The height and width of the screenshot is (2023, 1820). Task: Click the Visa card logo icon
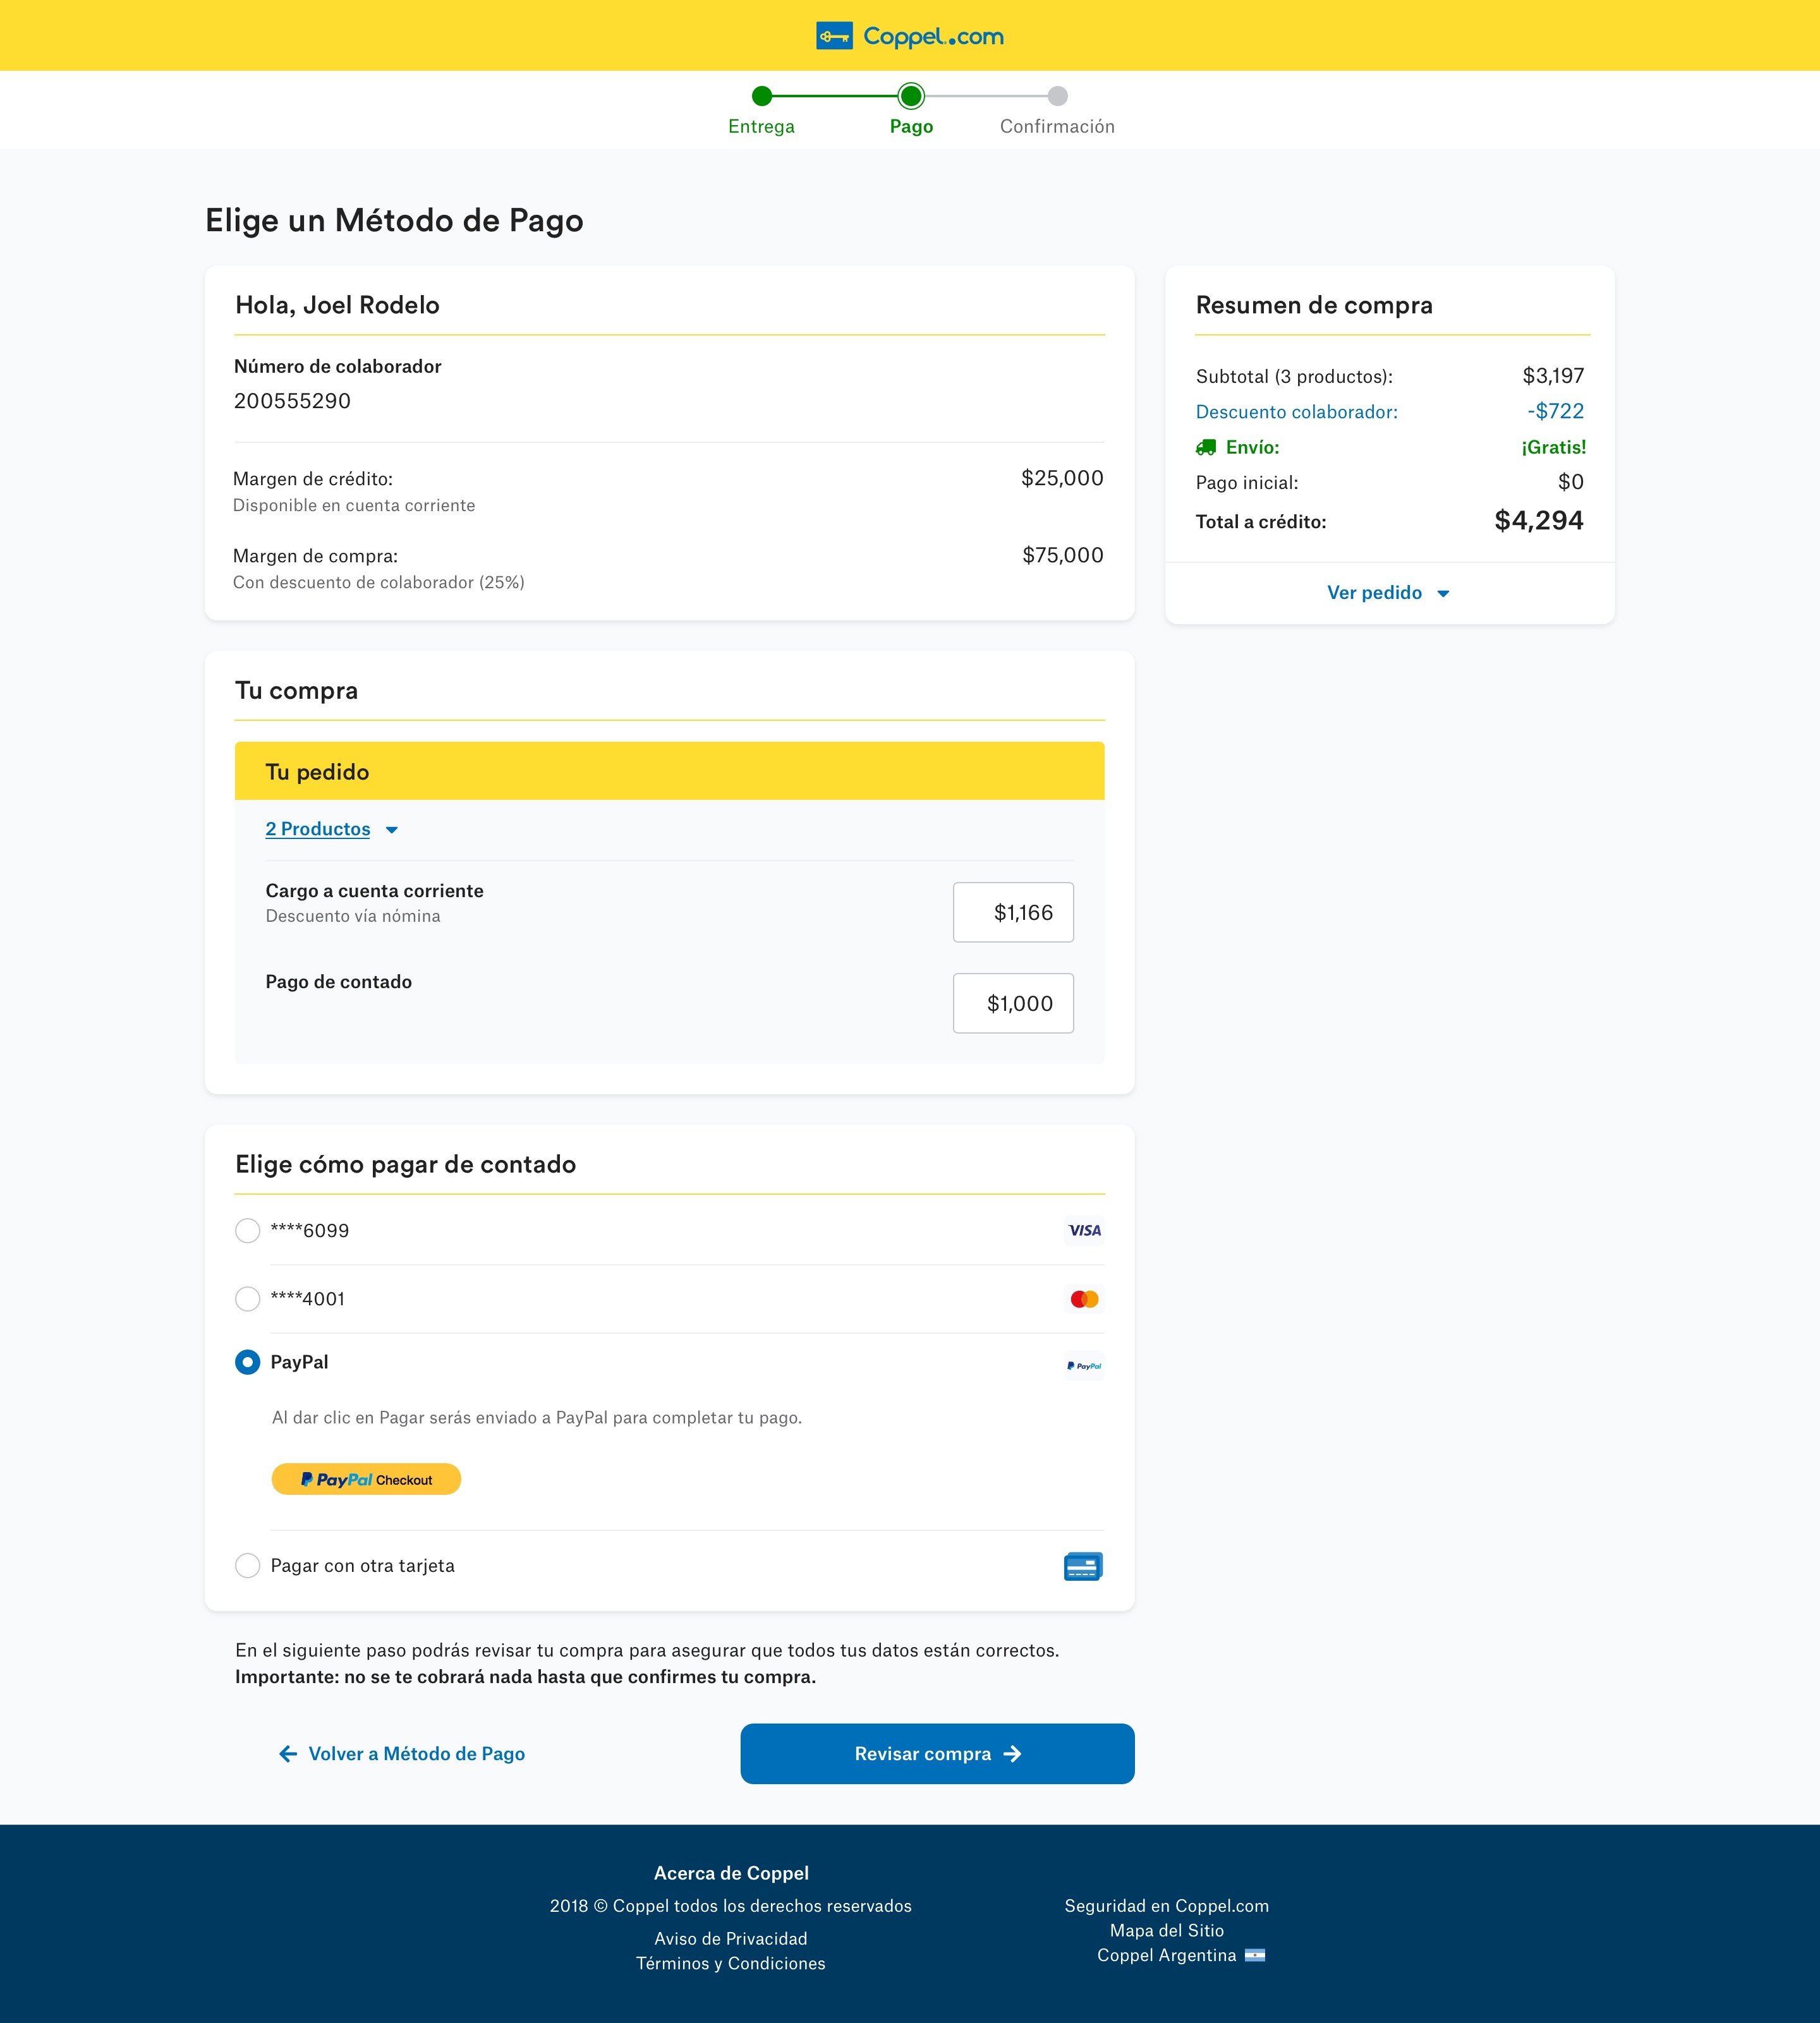(1084, 1230)
